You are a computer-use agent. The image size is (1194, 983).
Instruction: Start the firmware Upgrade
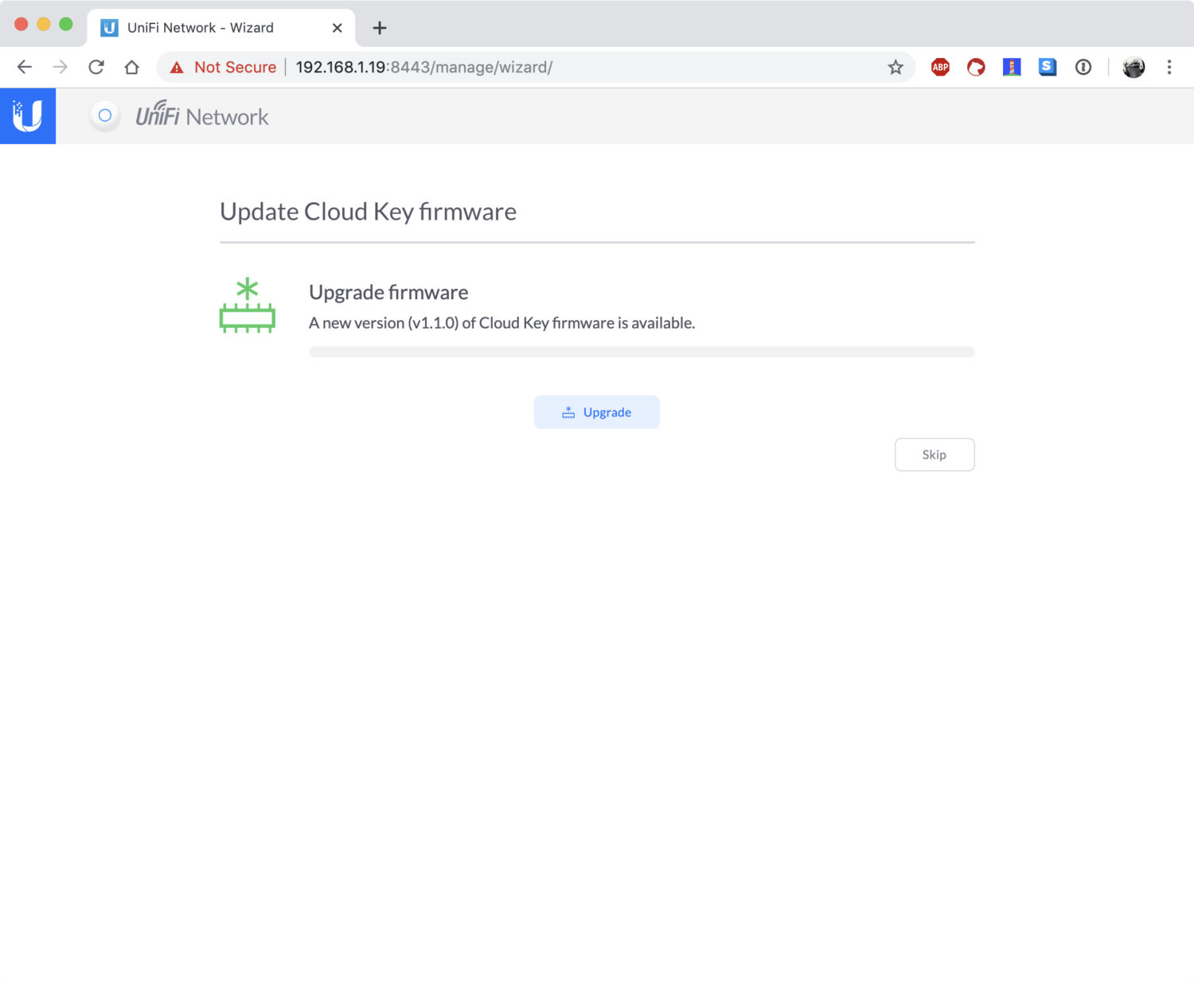click(597, 412)
